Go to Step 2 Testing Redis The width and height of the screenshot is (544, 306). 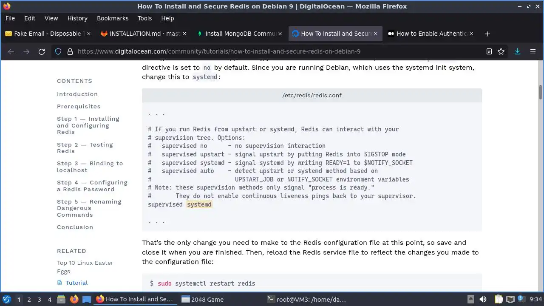coord(85,148)
